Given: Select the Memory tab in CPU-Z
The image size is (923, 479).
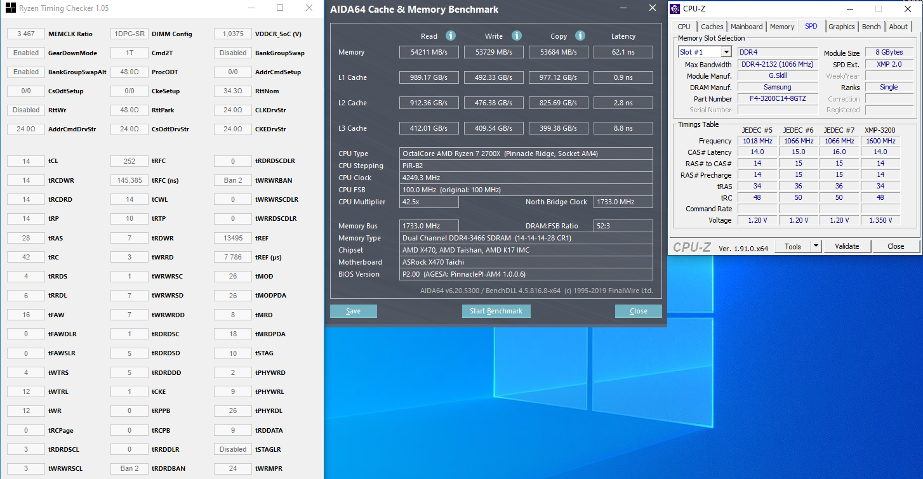Looking at the screenshot, I should (781, 27).
